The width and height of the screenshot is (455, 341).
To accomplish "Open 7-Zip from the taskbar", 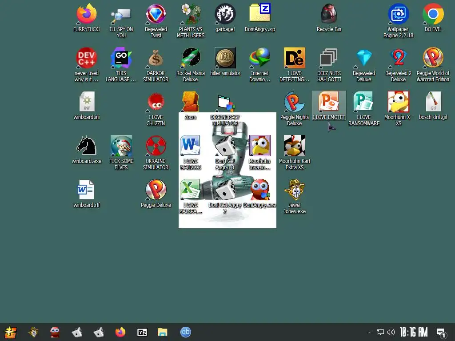I will pos(142,332).
